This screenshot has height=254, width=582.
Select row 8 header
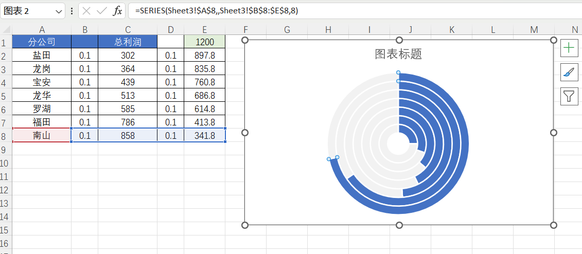point(5,136)
